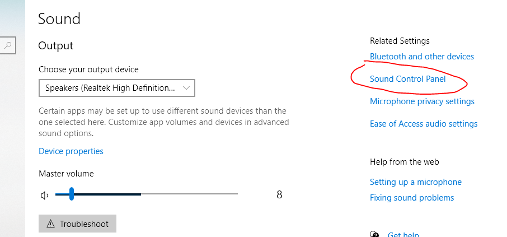Open Bluetooth and other devices settings
This screenshot has height=237, width=507.
click(x=422, y=57)
